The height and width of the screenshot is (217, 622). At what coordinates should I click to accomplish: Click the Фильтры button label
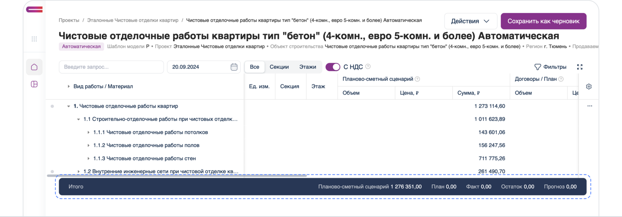point(555,67)
